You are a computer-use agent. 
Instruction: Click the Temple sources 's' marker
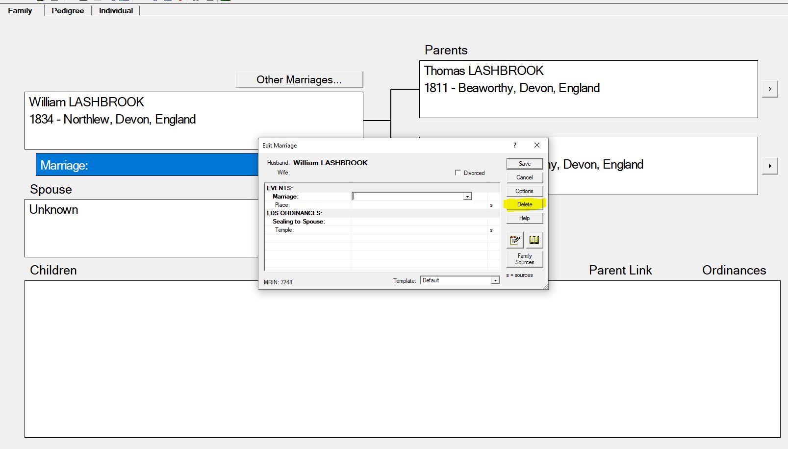pos(491,230)
